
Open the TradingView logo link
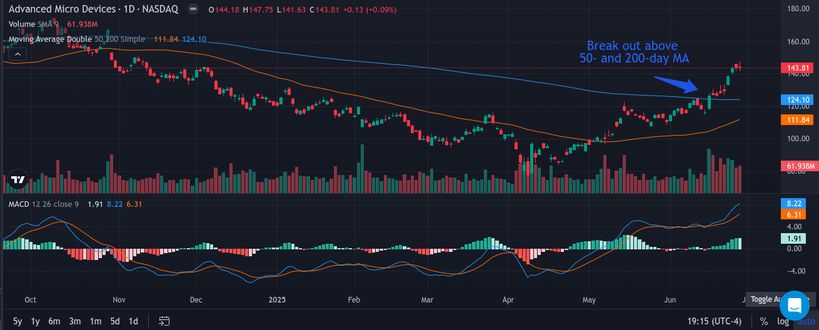click(x=18, y=180)
